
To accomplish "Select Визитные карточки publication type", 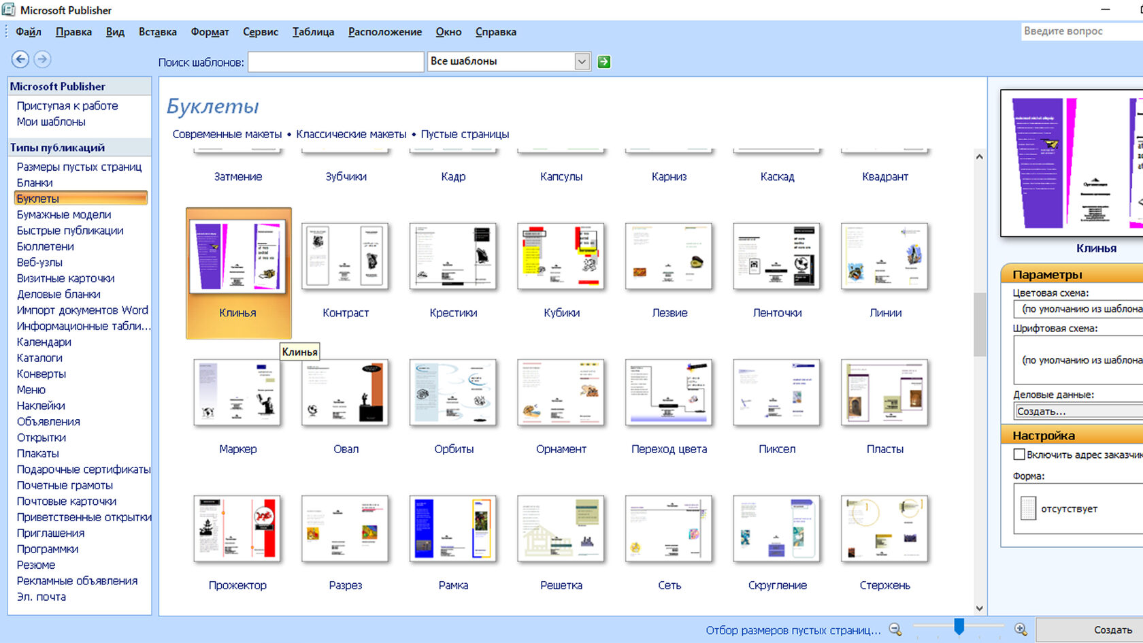I will 65,278.
